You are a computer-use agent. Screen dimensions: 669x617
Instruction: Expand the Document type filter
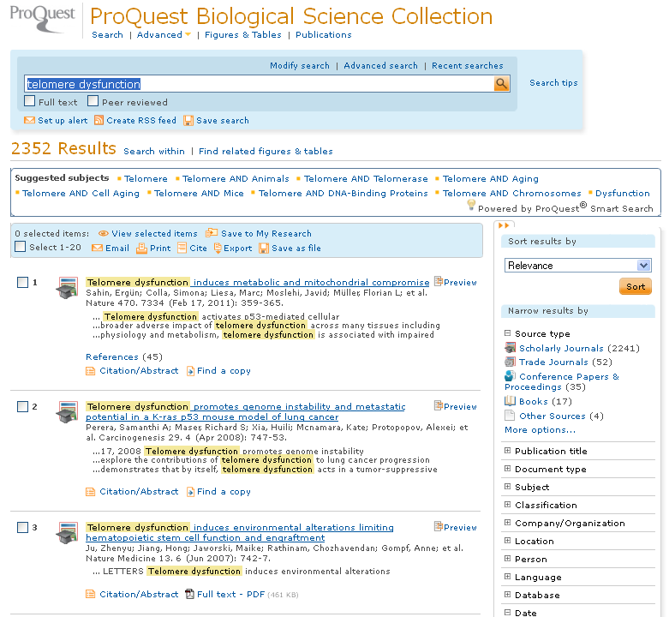click(x=507, y=469)
